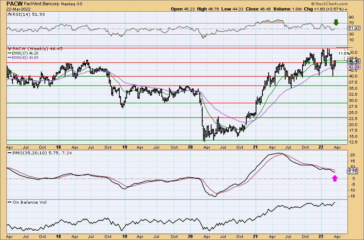Select the PacWest Bancorp company name
The image size is (364, 240).
coord(42,4)
